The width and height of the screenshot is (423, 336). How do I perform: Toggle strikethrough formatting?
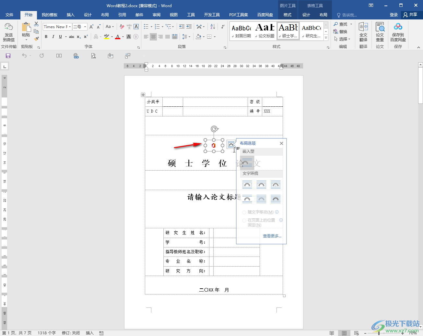(72, 37)
